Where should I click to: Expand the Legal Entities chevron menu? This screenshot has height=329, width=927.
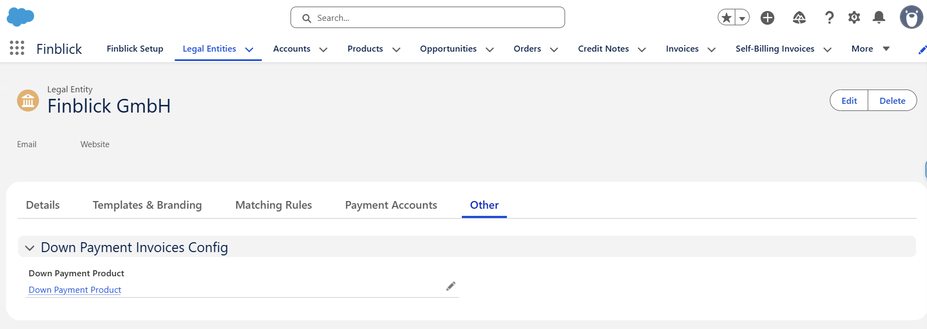(249, 49)
